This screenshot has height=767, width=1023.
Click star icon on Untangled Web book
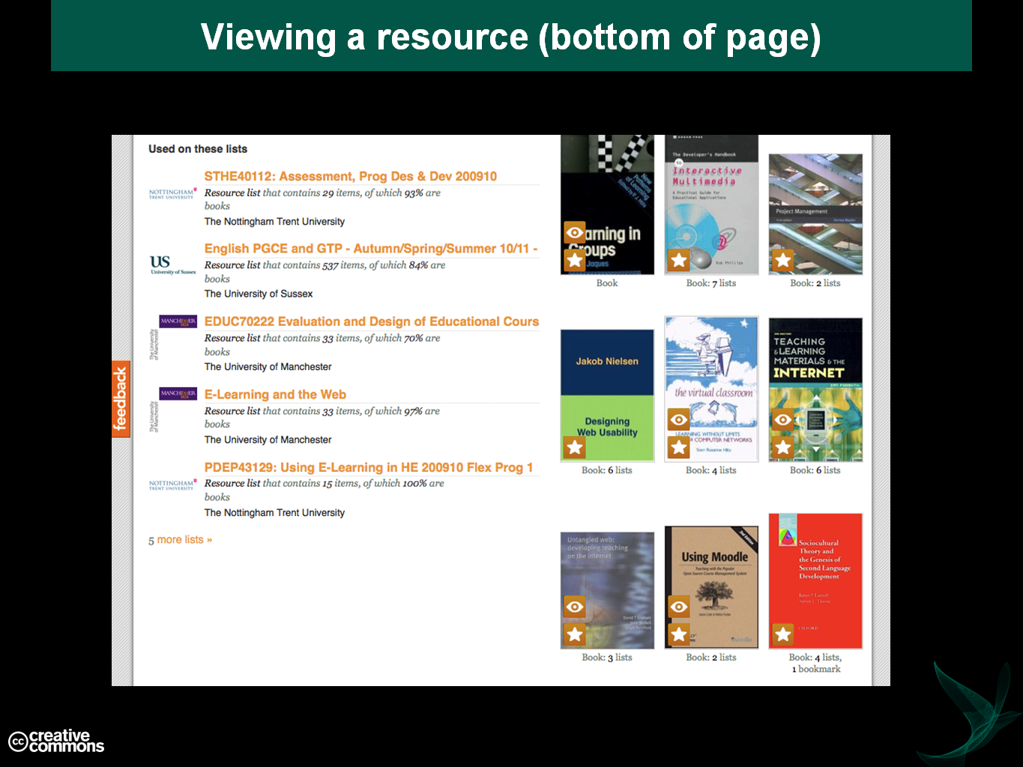(575, 635)
